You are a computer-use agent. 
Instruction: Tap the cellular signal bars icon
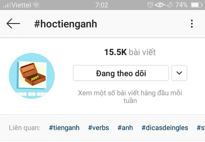pos(7,5)
